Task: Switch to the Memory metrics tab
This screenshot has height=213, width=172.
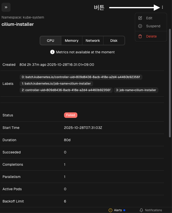Action: (72, 41)
